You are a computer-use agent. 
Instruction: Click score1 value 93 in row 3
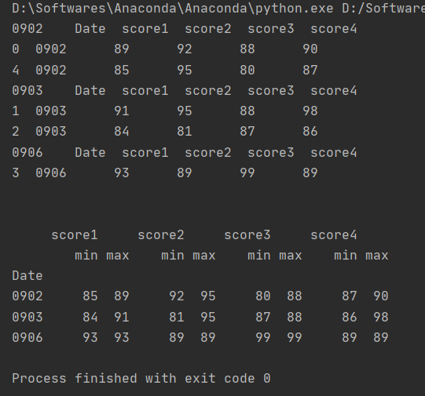point(122,173)
